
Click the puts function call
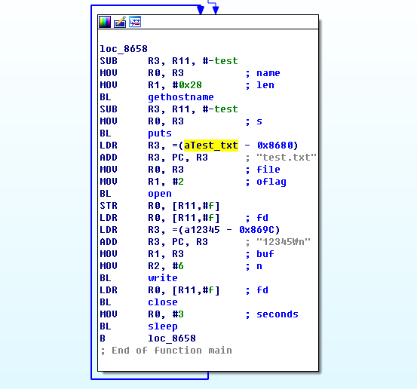click(160, 133)
